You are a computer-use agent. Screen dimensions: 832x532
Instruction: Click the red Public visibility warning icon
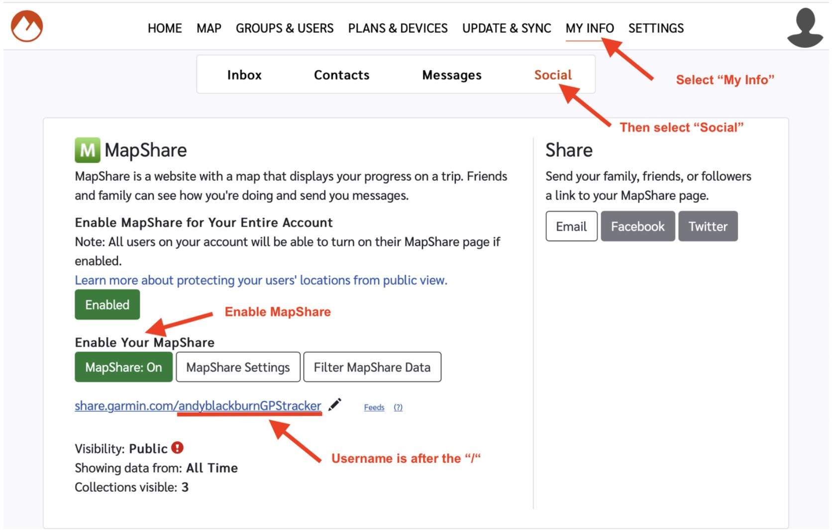[x=178, y=448]
